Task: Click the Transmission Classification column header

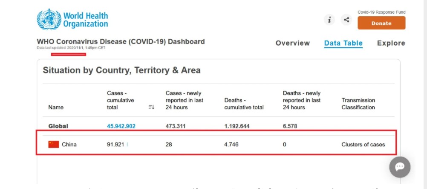Action: [358, 104]
